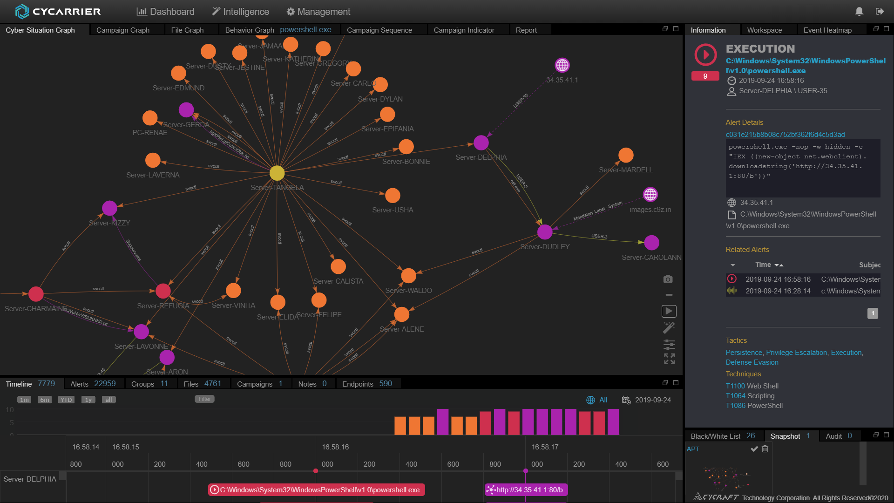This screenshot has height=503, width=894.
Task: Toggle the 'all' timeline range button
Action: [x=108, y=400]
